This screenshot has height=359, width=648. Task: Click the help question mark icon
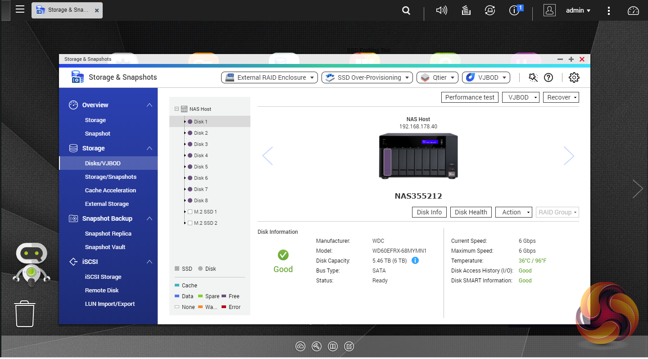(x=548, y=77)
